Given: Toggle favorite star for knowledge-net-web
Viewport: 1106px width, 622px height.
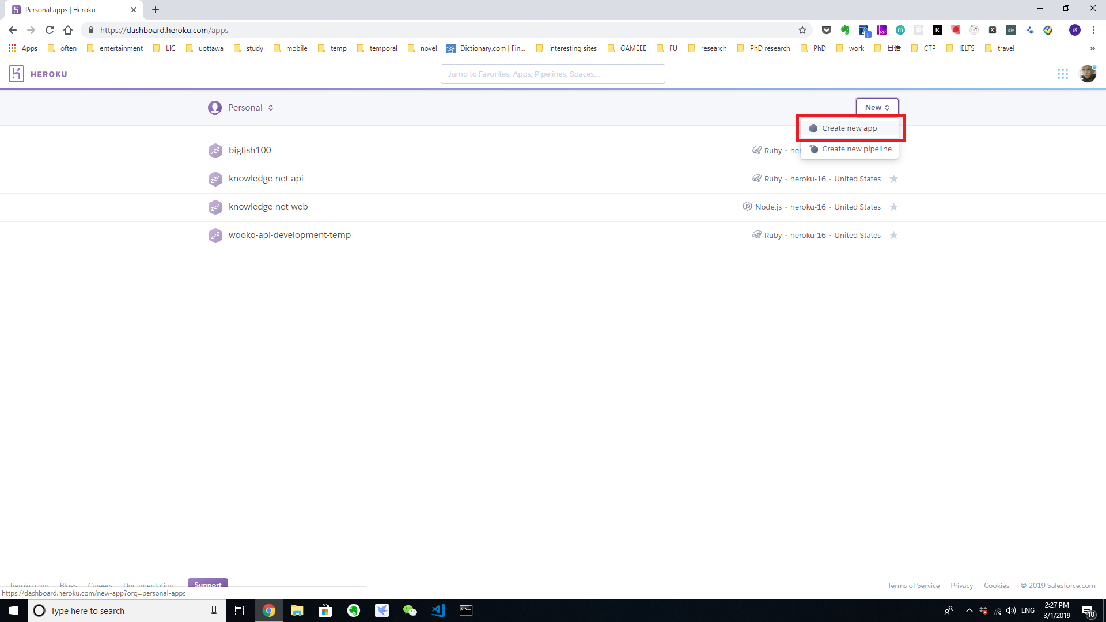Looking at the screenshot, I should 893,207.
